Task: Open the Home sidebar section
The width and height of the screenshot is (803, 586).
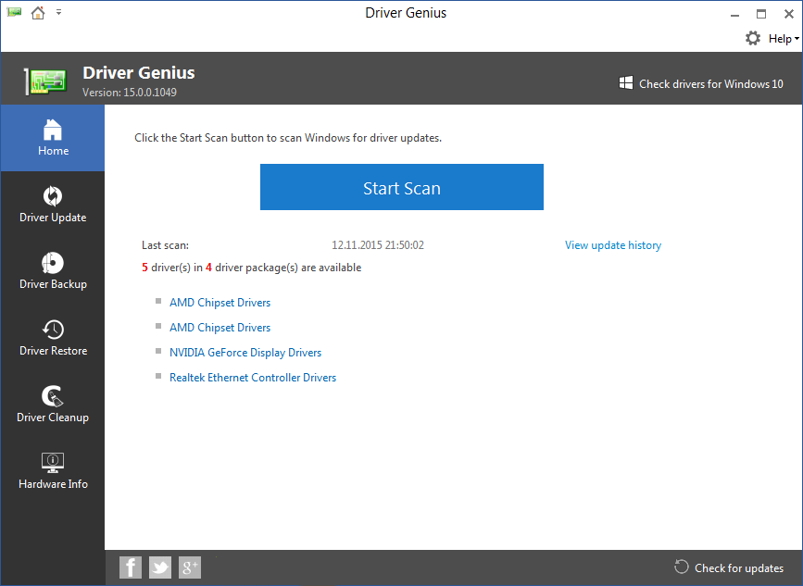Action: click(52, 138)
